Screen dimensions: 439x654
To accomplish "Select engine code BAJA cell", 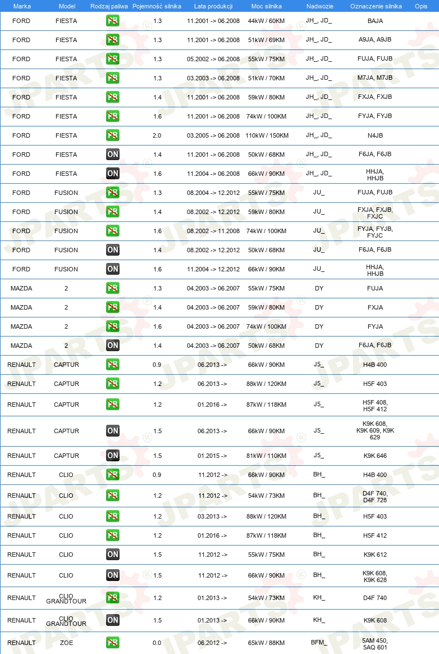I will click(x=375, y=21).
